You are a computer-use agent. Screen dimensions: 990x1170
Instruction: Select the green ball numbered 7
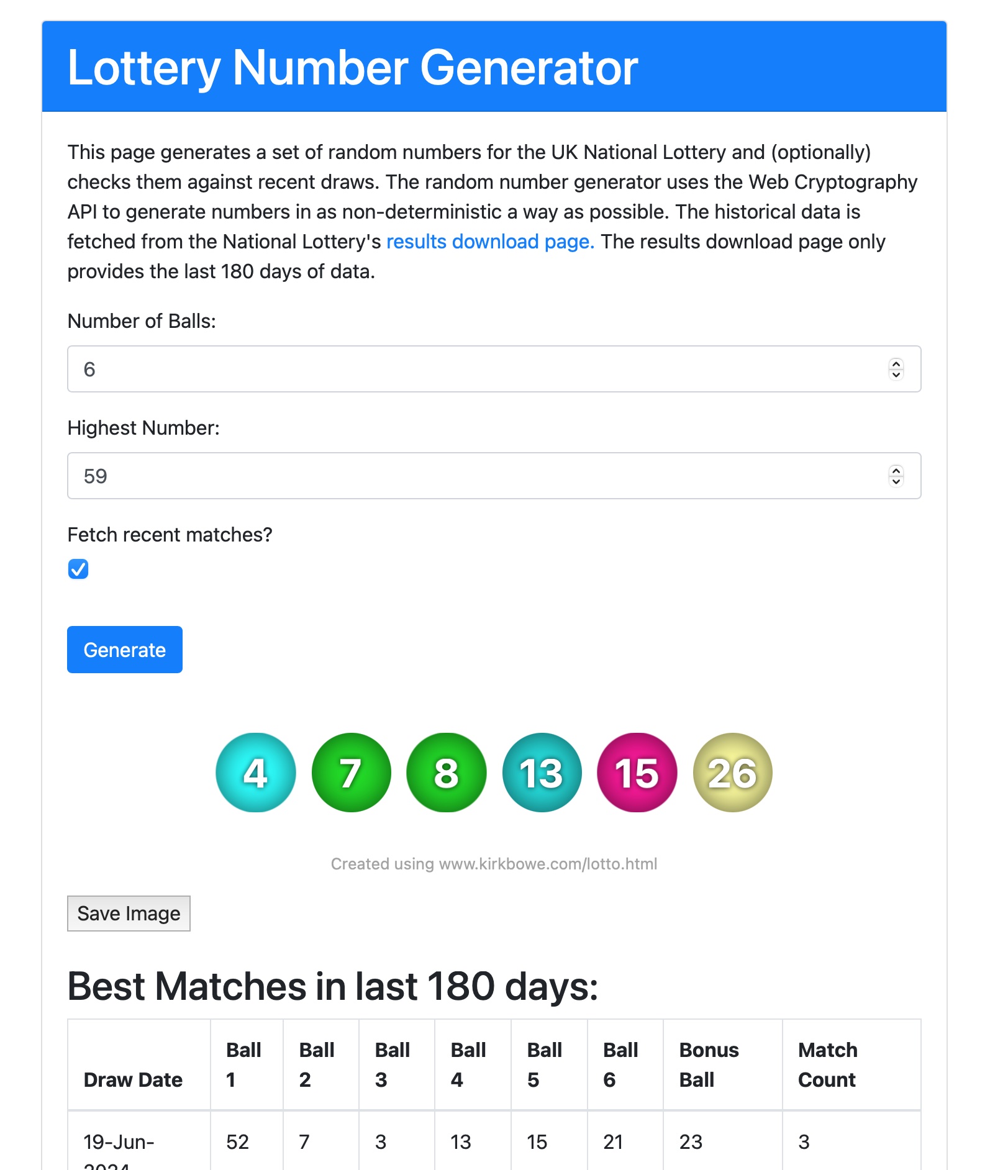351,772
